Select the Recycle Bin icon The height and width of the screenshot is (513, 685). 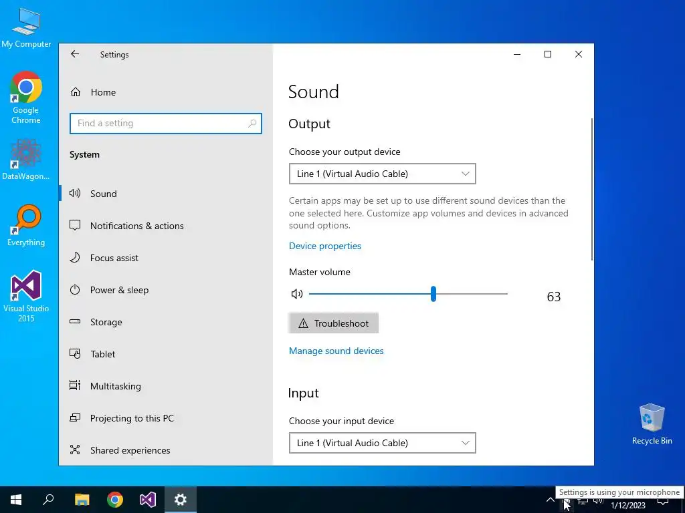[x=652, y=424]
